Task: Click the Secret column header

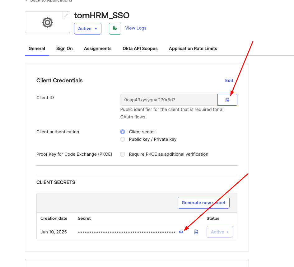Action: tap(84, 218)
